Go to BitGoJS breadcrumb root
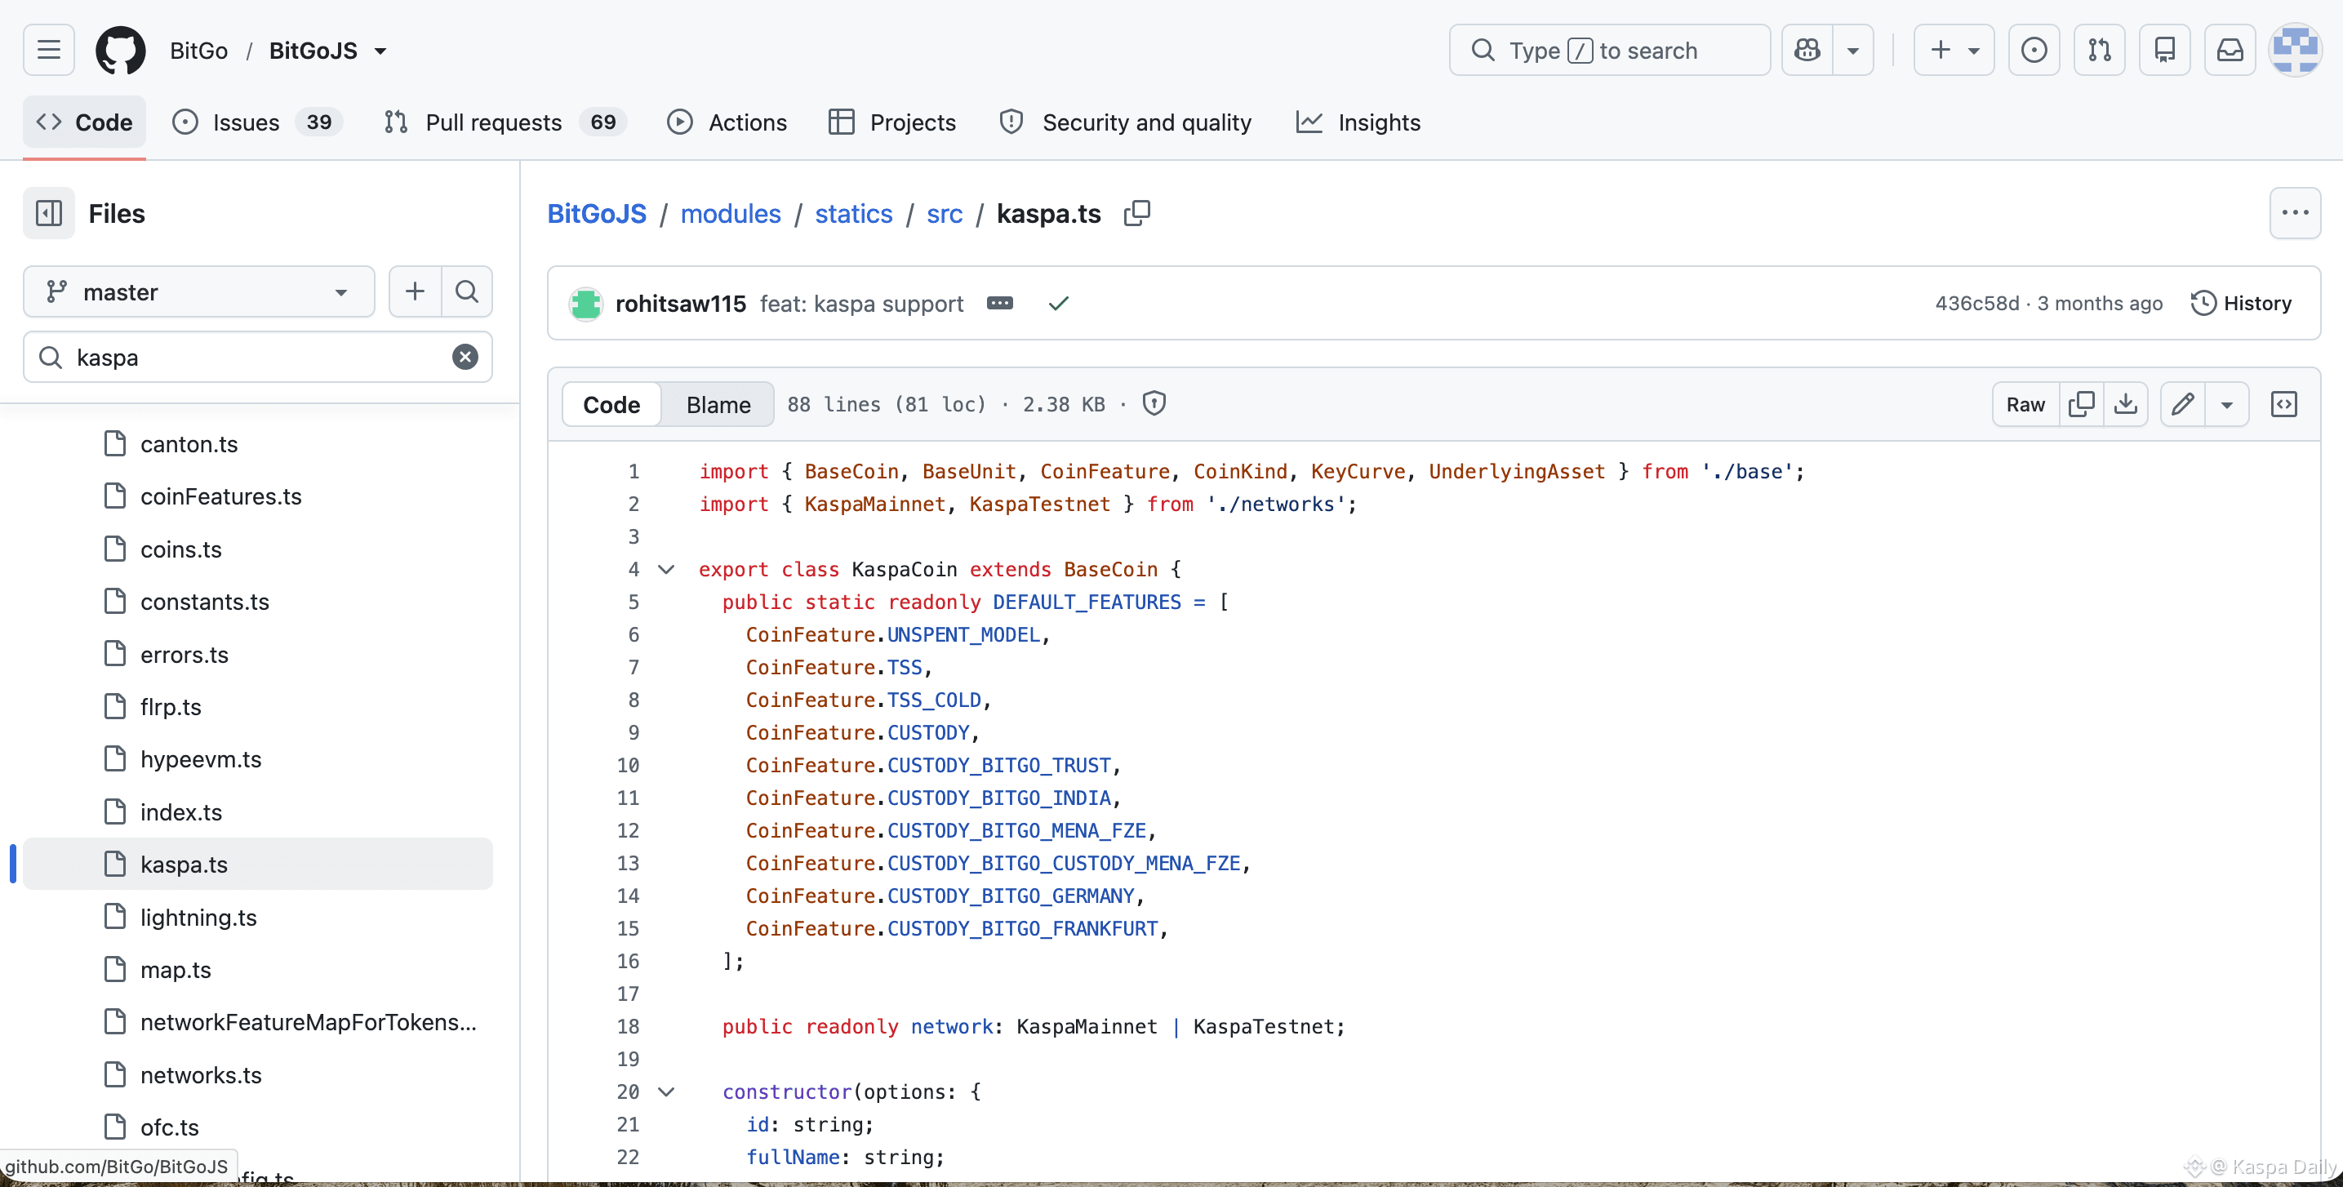 pos(597,214)
